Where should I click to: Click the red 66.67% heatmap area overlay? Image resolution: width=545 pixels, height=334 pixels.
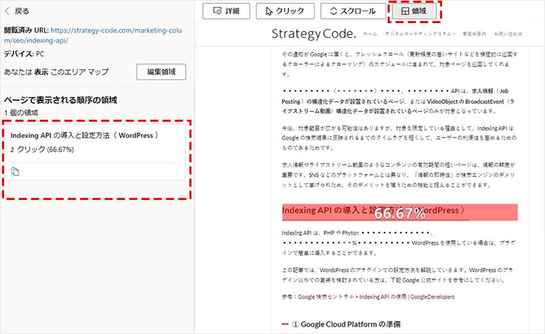pyautogui.click(x=399, y=212)
